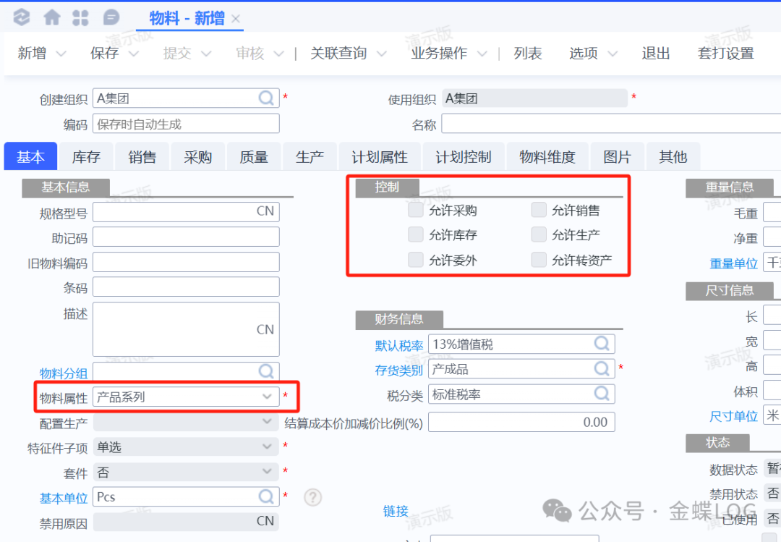Click help question mark beside 基本单位
Screen dimensions: 781x542
[312, 497]
